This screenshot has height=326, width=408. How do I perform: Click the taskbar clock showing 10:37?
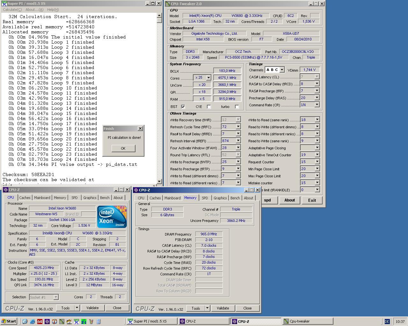point(400,322)
